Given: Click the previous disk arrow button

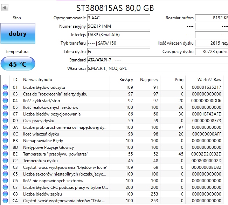Looking at the screenshot, I should tap(5, 8).
